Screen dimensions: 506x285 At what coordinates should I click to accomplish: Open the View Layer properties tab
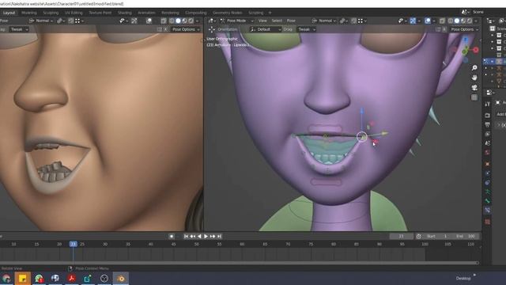[x=487, y=134]
